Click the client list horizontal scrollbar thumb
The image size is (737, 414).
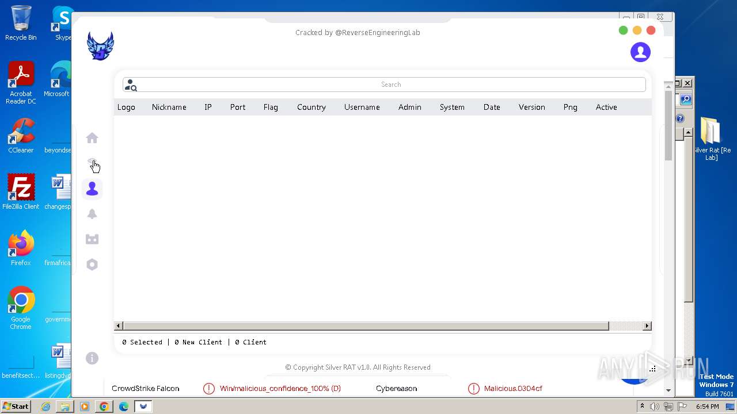(x=366, y=326)
